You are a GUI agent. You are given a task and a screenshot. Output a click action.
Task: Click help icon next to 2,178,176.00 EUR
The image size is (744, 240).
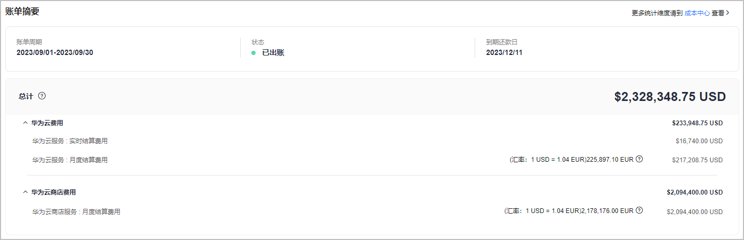(x=639, y=210)
